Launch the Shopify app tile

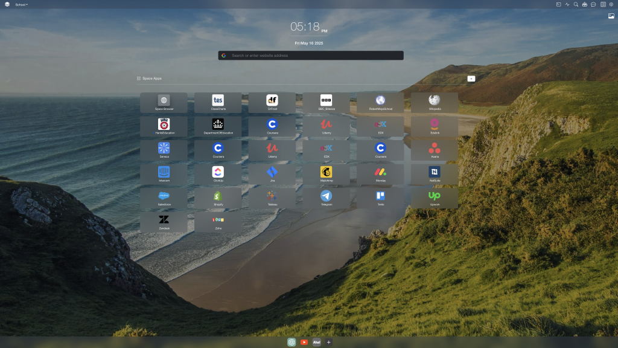click(x=218, y=198)
